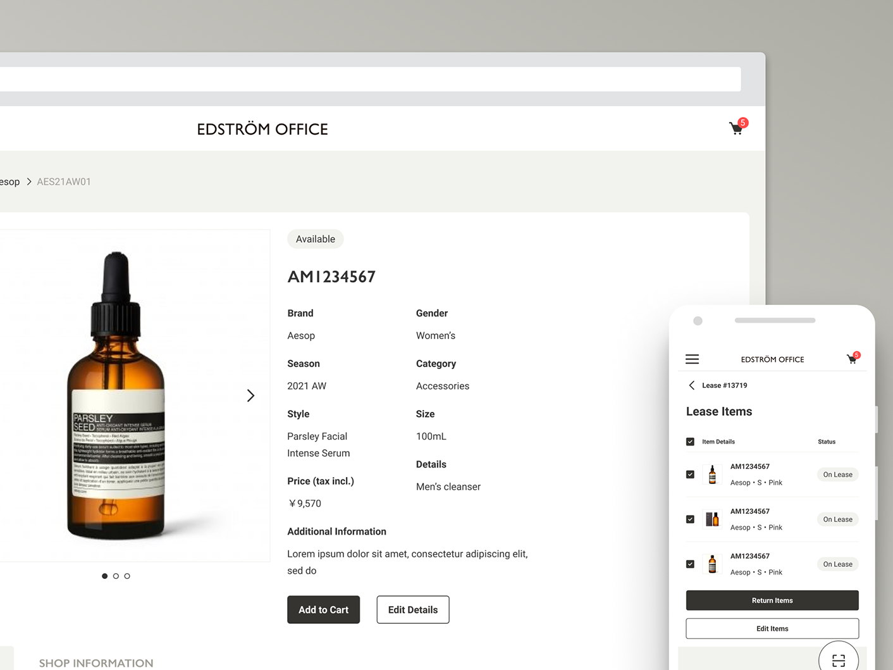Select the third carousel dot

coord(127,576)
